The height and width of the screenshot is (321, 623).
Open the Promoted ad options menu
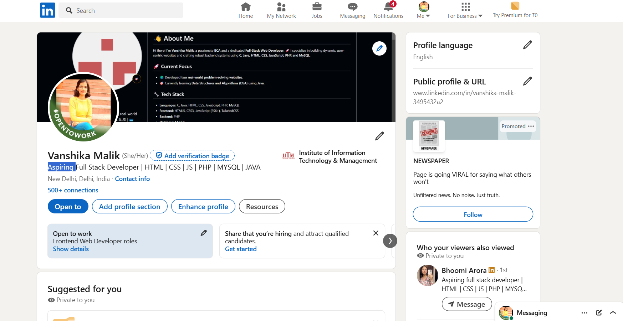click(531, 126)
